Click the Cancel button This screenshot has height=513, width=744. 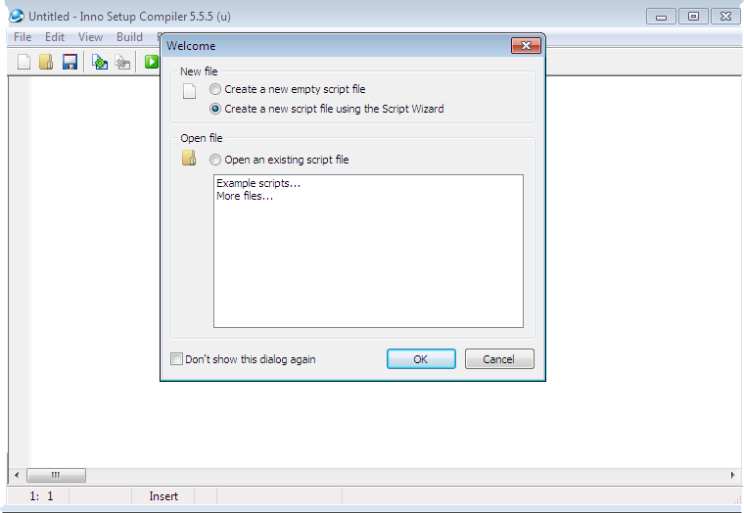point(499,359)
